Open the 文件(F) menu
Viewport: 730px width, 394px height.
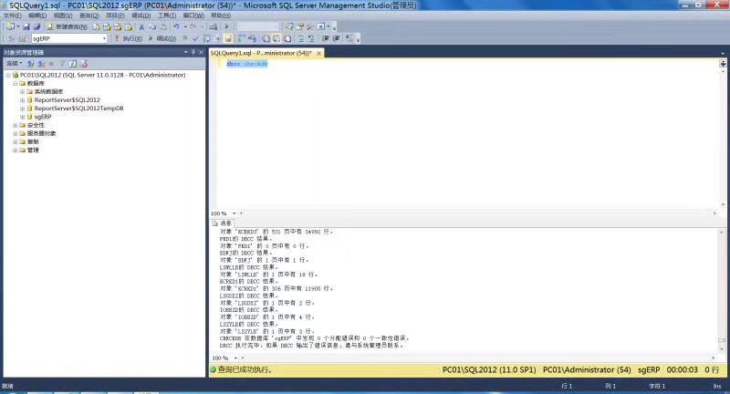point(13,16)
